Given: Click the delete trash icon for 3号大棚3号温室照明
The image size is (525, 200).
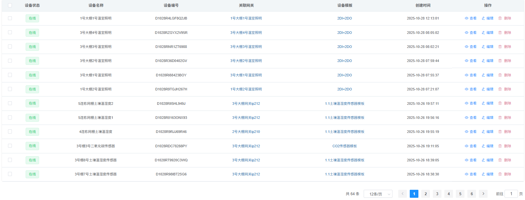Looking at the screenshot, I should [x=500, y=47].
